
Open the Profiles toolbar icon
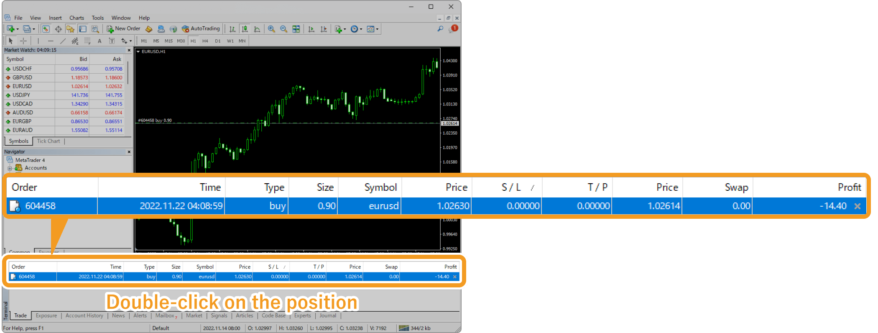coord(28,29)
